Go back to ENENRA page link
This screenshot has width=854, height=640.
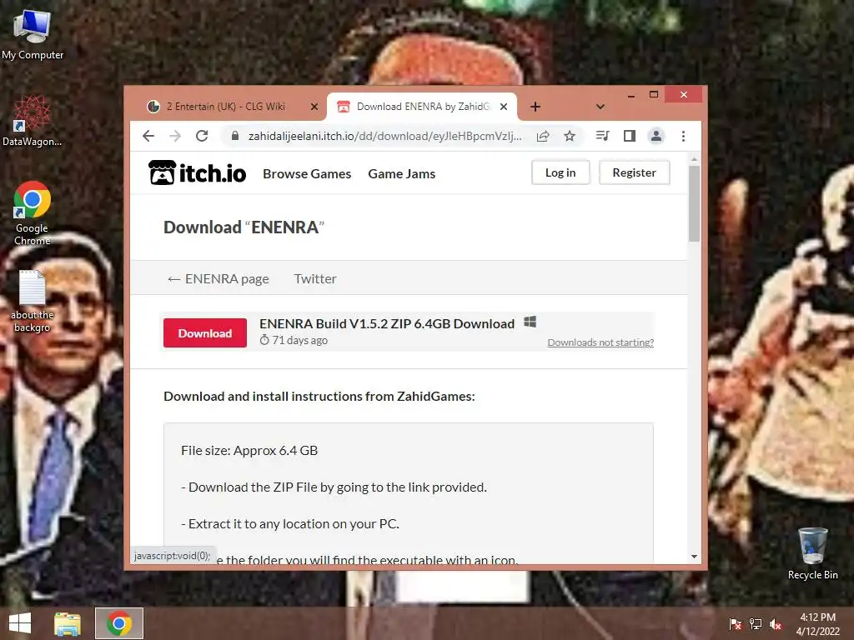(x=218, y=278)
